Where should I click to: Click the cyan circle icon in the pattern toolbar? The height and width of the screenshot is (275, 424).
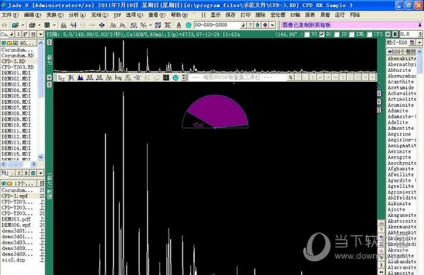(175, 78)
